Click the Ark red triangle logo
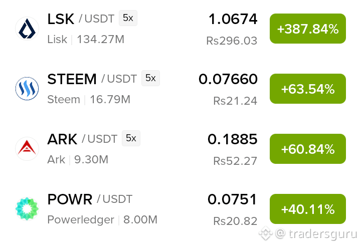Image resolution: width=361 pixels, height=246 pixels. coord(27,149)
